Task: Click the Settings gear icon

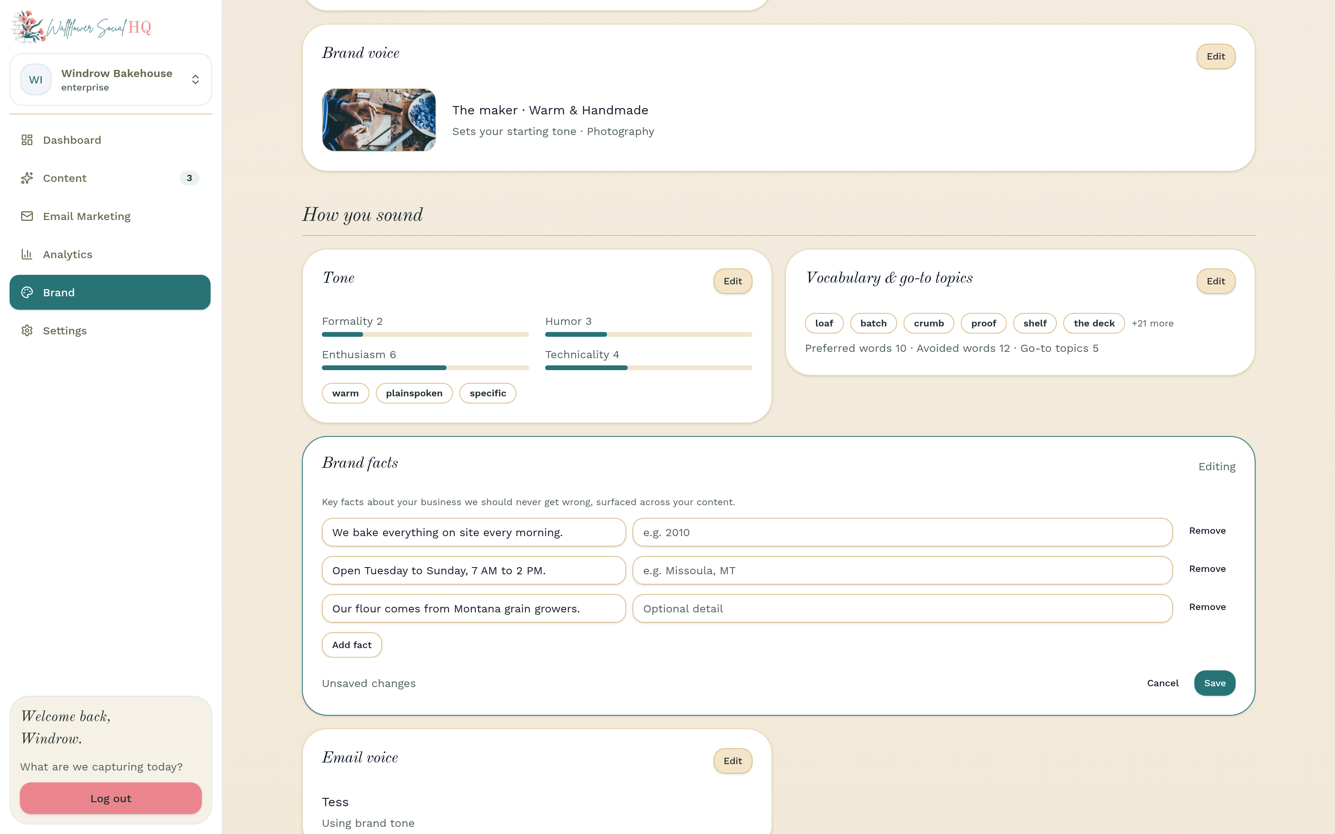Action: click(x=27, y=330)
